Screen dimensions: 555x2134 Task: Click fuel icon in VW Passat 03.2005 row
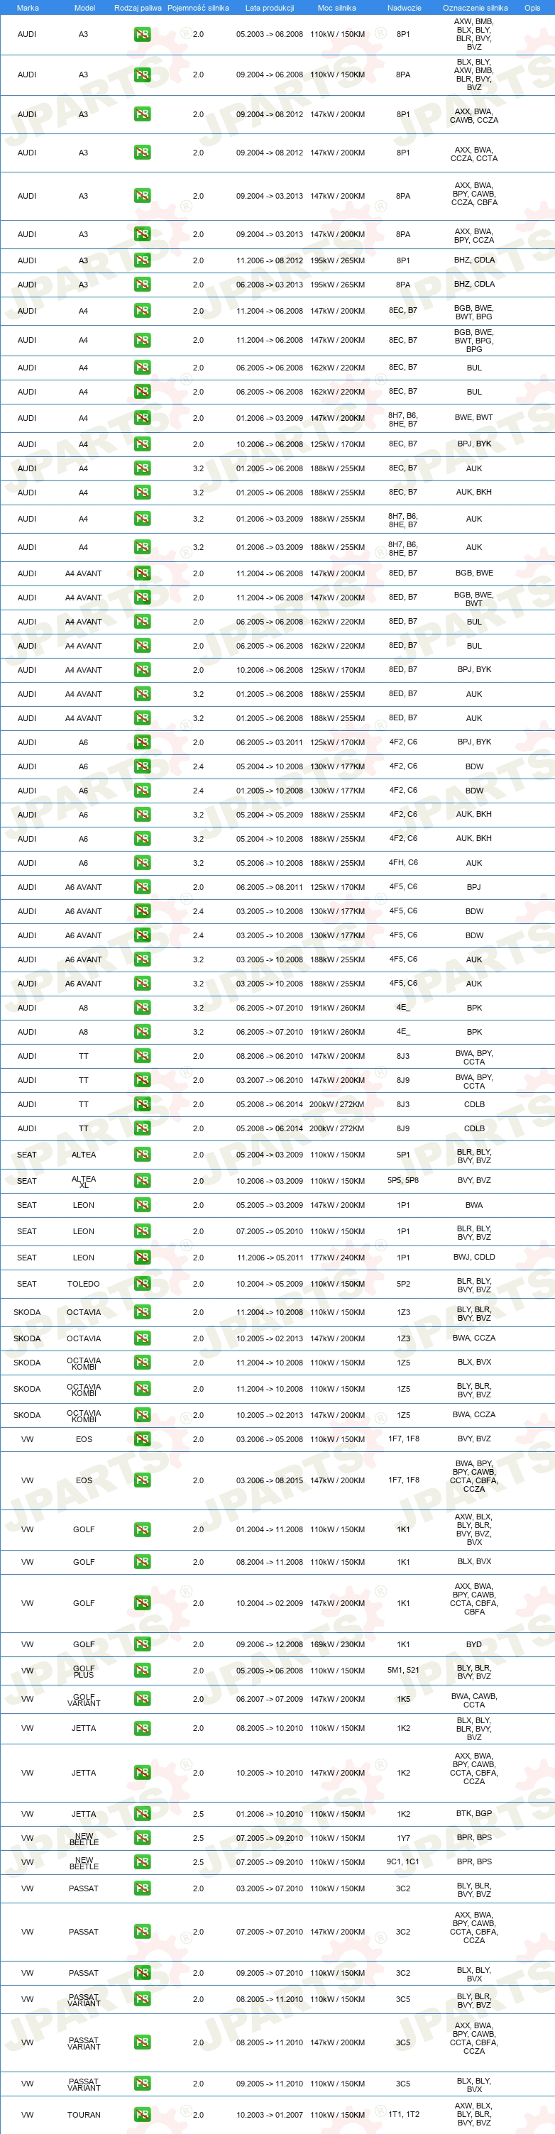point(143,1890)
